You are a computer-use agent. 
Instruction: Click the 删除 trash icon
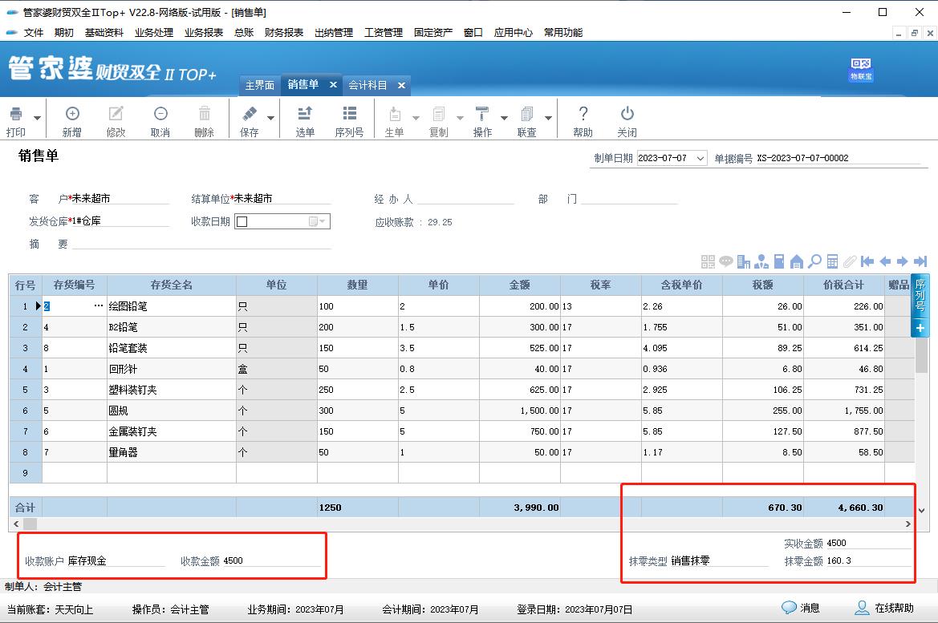click(205, 114)
